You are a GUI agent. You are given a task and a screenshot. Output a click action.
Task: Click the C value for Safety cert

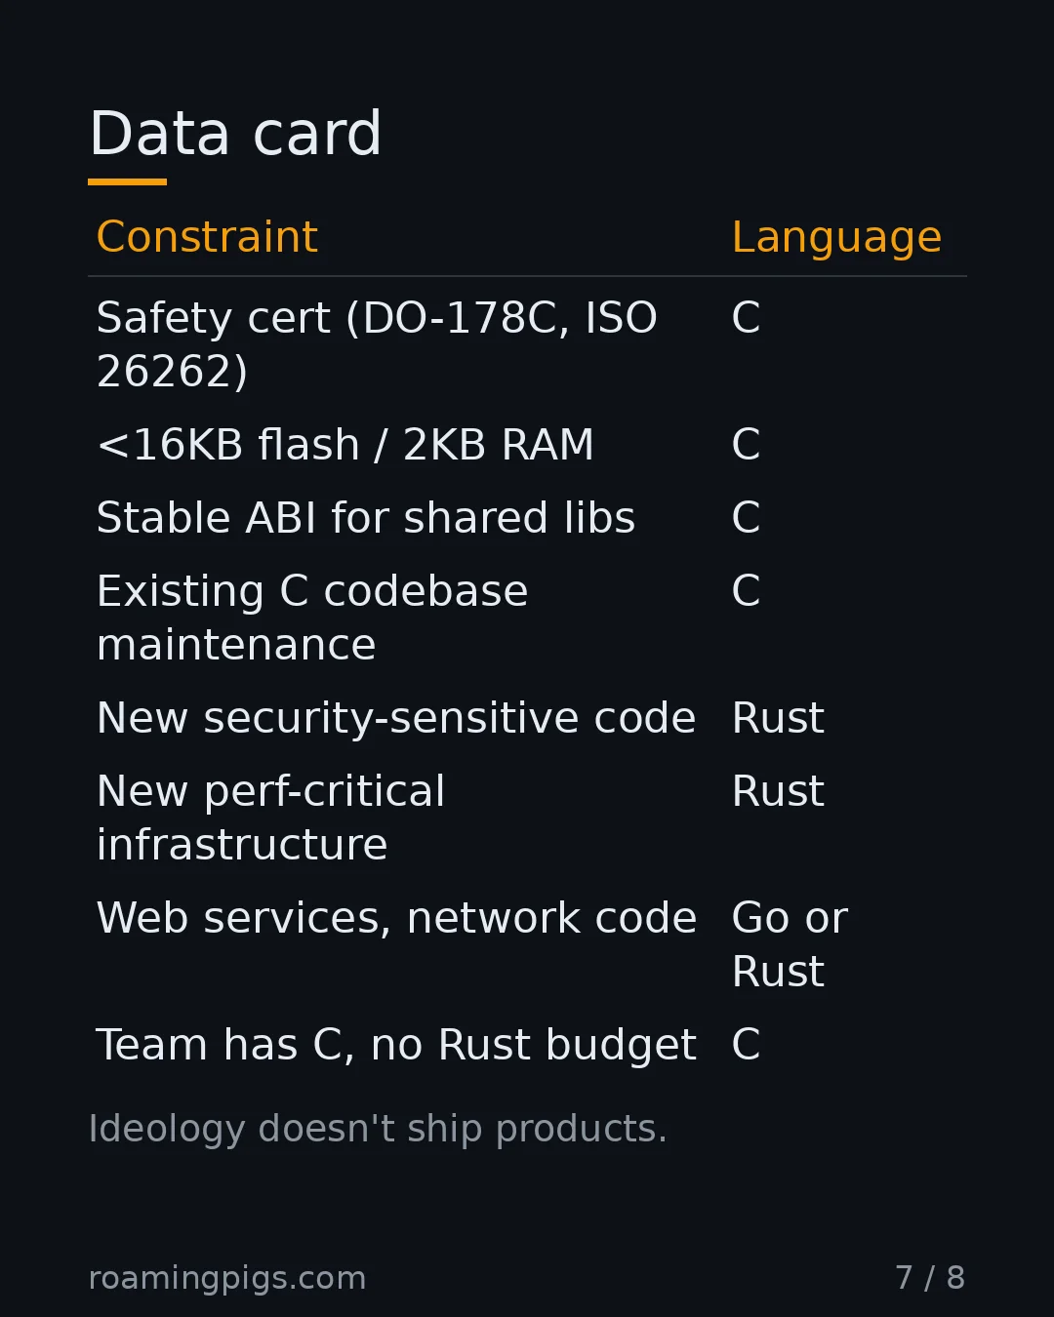tap(746, 318)
